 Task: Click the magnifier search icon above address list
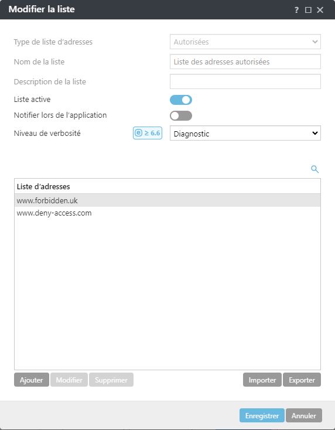point(315,169)
